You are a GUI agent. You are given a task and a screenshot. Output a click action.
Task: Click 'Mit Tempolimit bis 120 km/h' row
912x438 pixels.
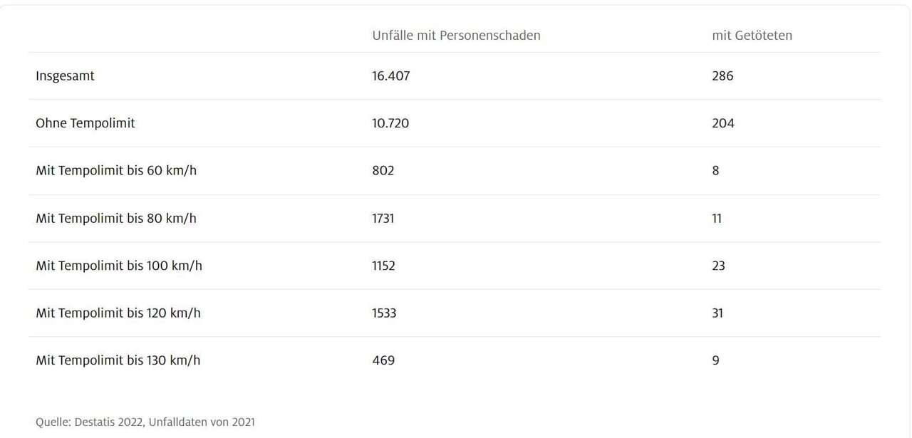point(454,313)
